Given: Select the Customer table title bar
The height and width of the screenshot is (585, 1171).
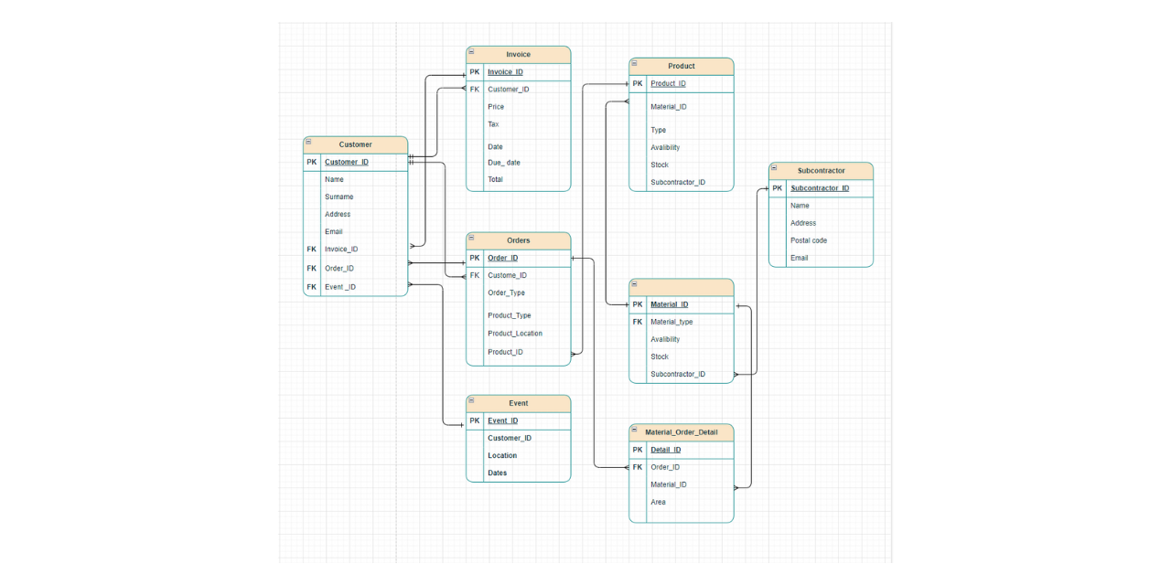Looking at the screenshot, I should (x=357, y=144).
